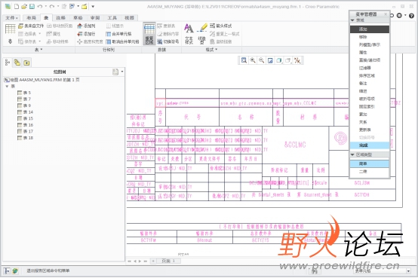Open the quick access toolbar customize arrow

point(93,6)
